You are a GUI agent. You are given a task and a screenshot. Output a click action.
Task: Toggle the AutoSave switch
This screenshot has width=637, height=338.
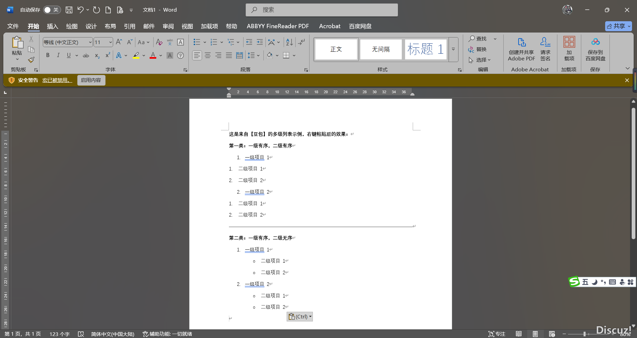click(x=51, y=10)
